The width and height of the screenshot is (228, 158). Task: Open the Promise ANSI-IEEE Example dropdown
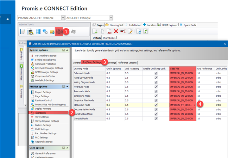pos(63,18)
